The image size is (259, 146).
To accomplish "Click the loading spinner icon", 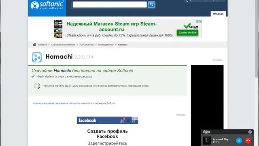I will coord(37,86).
